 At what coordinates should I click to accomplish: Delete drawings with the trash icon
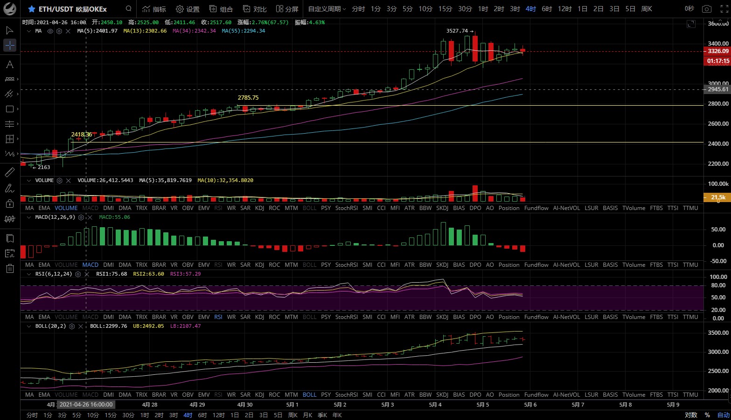click(x=10, y=268)
